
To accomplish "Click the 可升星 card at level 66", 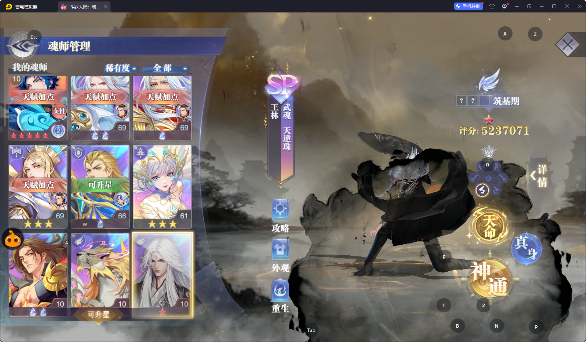I will 100,187.
